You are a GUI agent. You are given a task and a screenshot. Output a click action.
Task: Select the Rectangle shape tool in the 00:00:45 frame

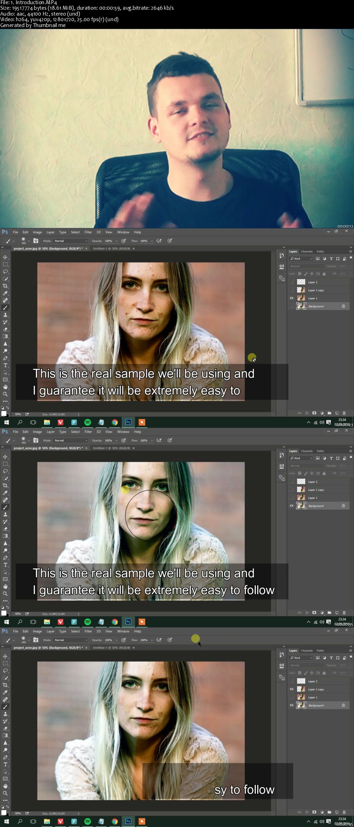pyautogui.click(x=5, y=779)
